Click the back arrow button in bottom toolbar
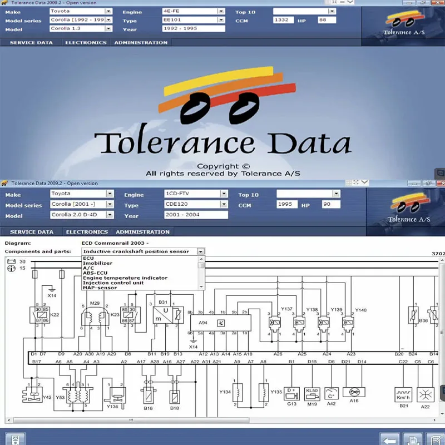445x445 pixels. coord(389,439)
